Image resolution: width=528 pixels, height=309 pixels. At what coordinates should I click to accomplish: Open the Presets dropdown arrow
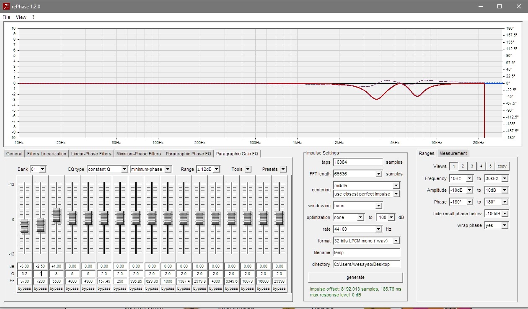[x=283, y=169]
